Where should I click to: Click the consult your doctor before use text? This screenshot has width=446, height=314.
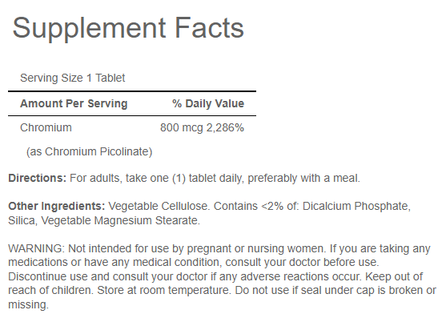[x=302, y=262]
